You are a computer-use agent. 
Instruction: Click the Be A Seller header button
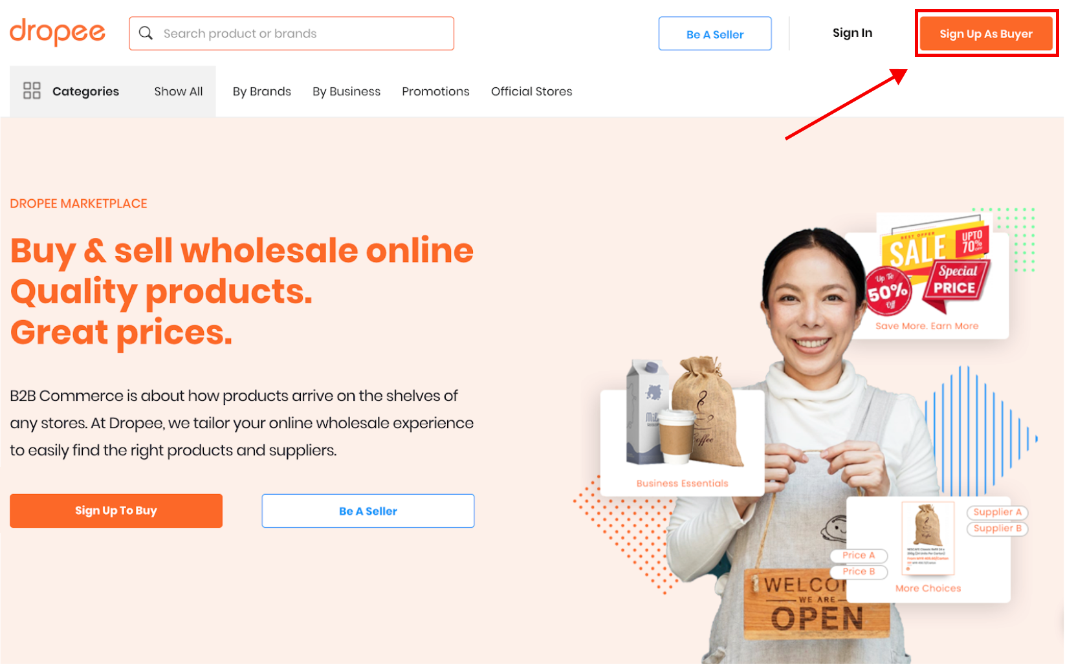pyautogui.click(x=715, y=34)
